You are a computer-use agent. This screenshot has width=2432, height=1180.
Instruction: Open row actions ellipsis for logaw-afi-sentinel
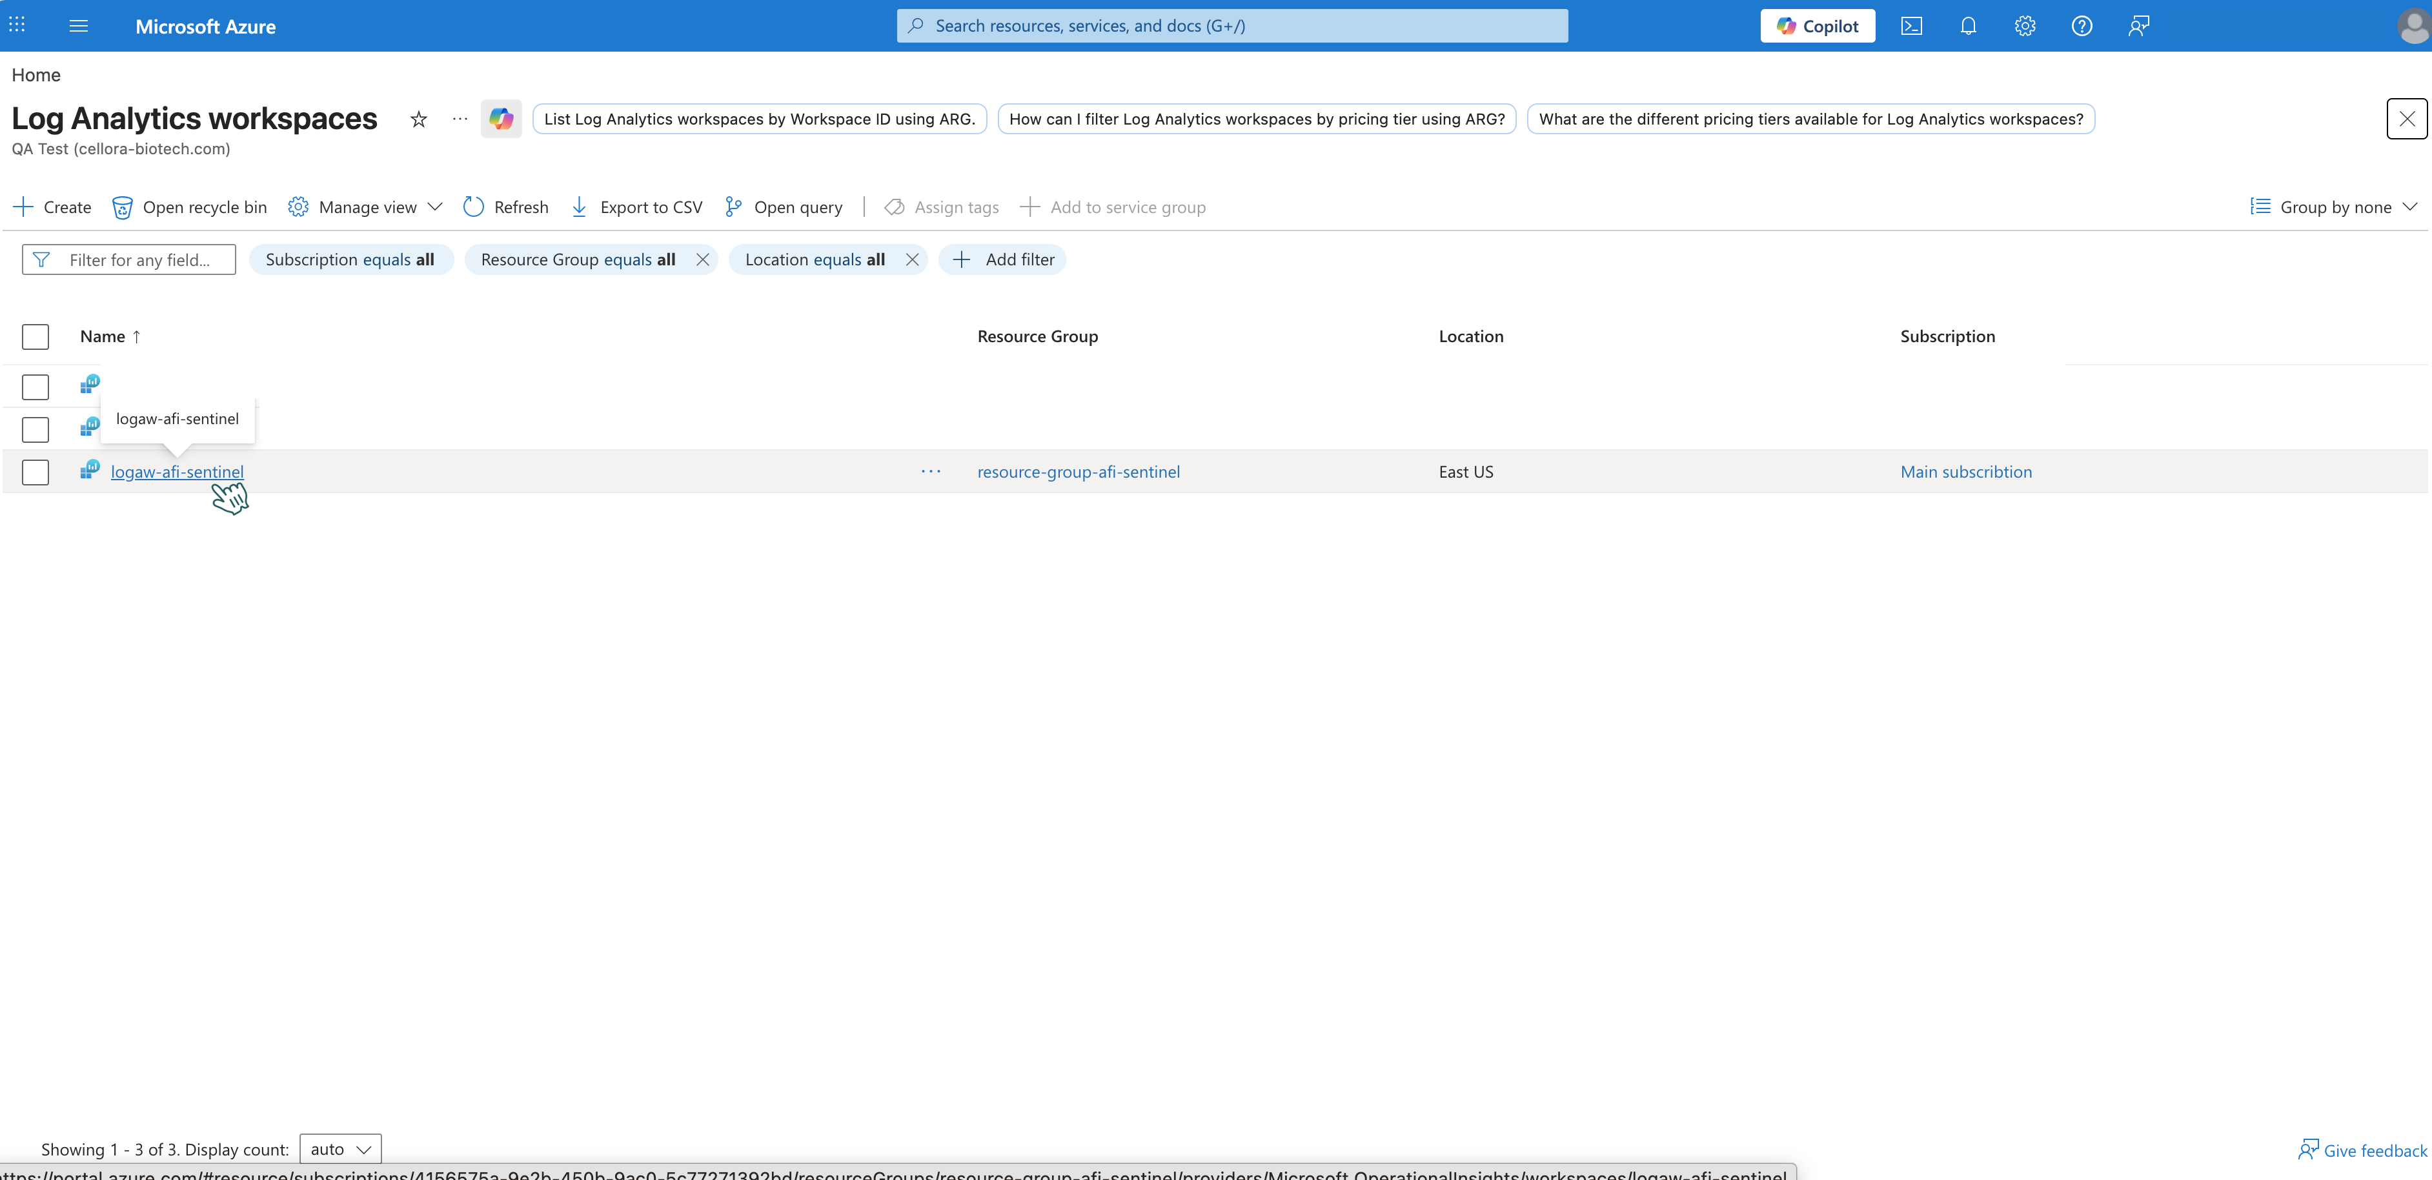[931, 471]
